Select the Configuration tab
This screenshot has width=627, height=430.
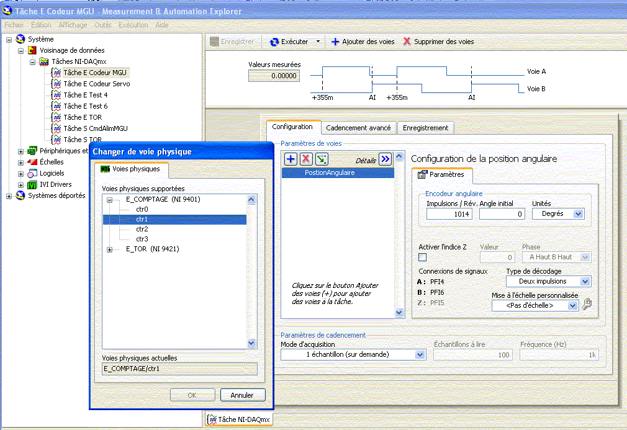click(293, 127)
